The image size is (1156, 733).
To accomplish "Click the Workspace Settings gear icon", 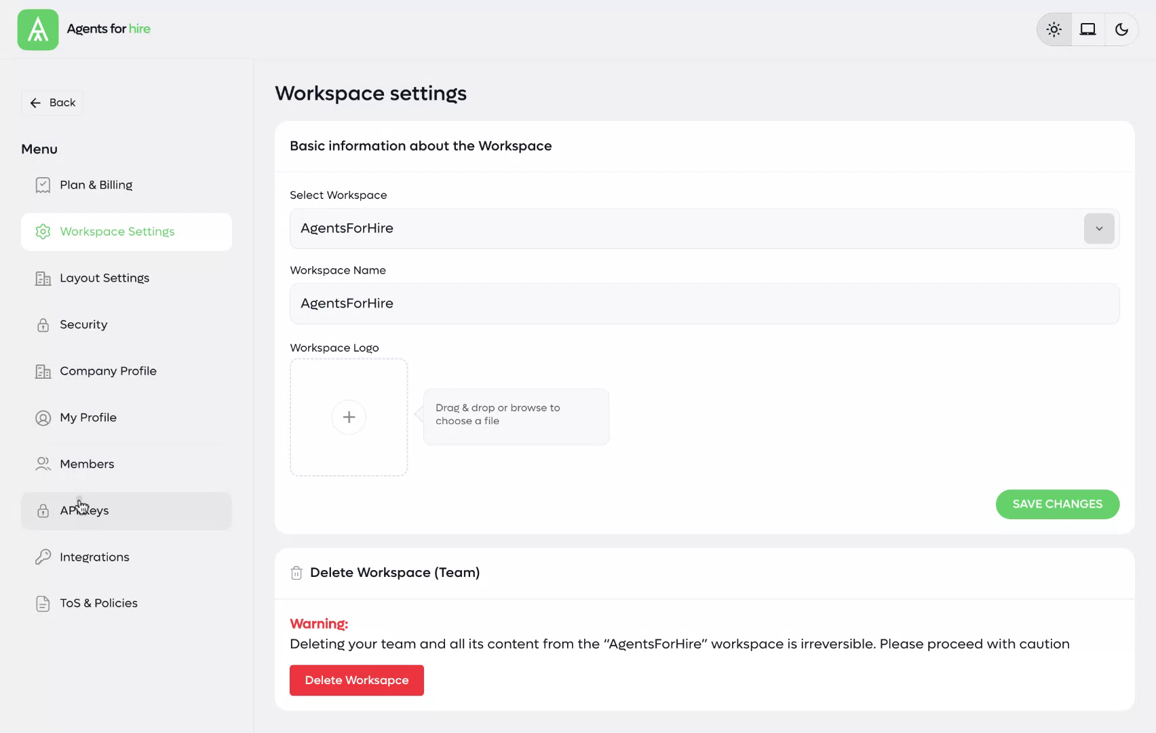I will 43,231.
